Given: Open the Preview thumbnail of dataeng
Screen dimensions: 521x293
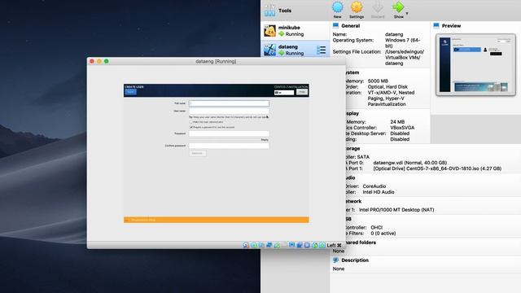Looking at the screenshot, I should 475,64.
